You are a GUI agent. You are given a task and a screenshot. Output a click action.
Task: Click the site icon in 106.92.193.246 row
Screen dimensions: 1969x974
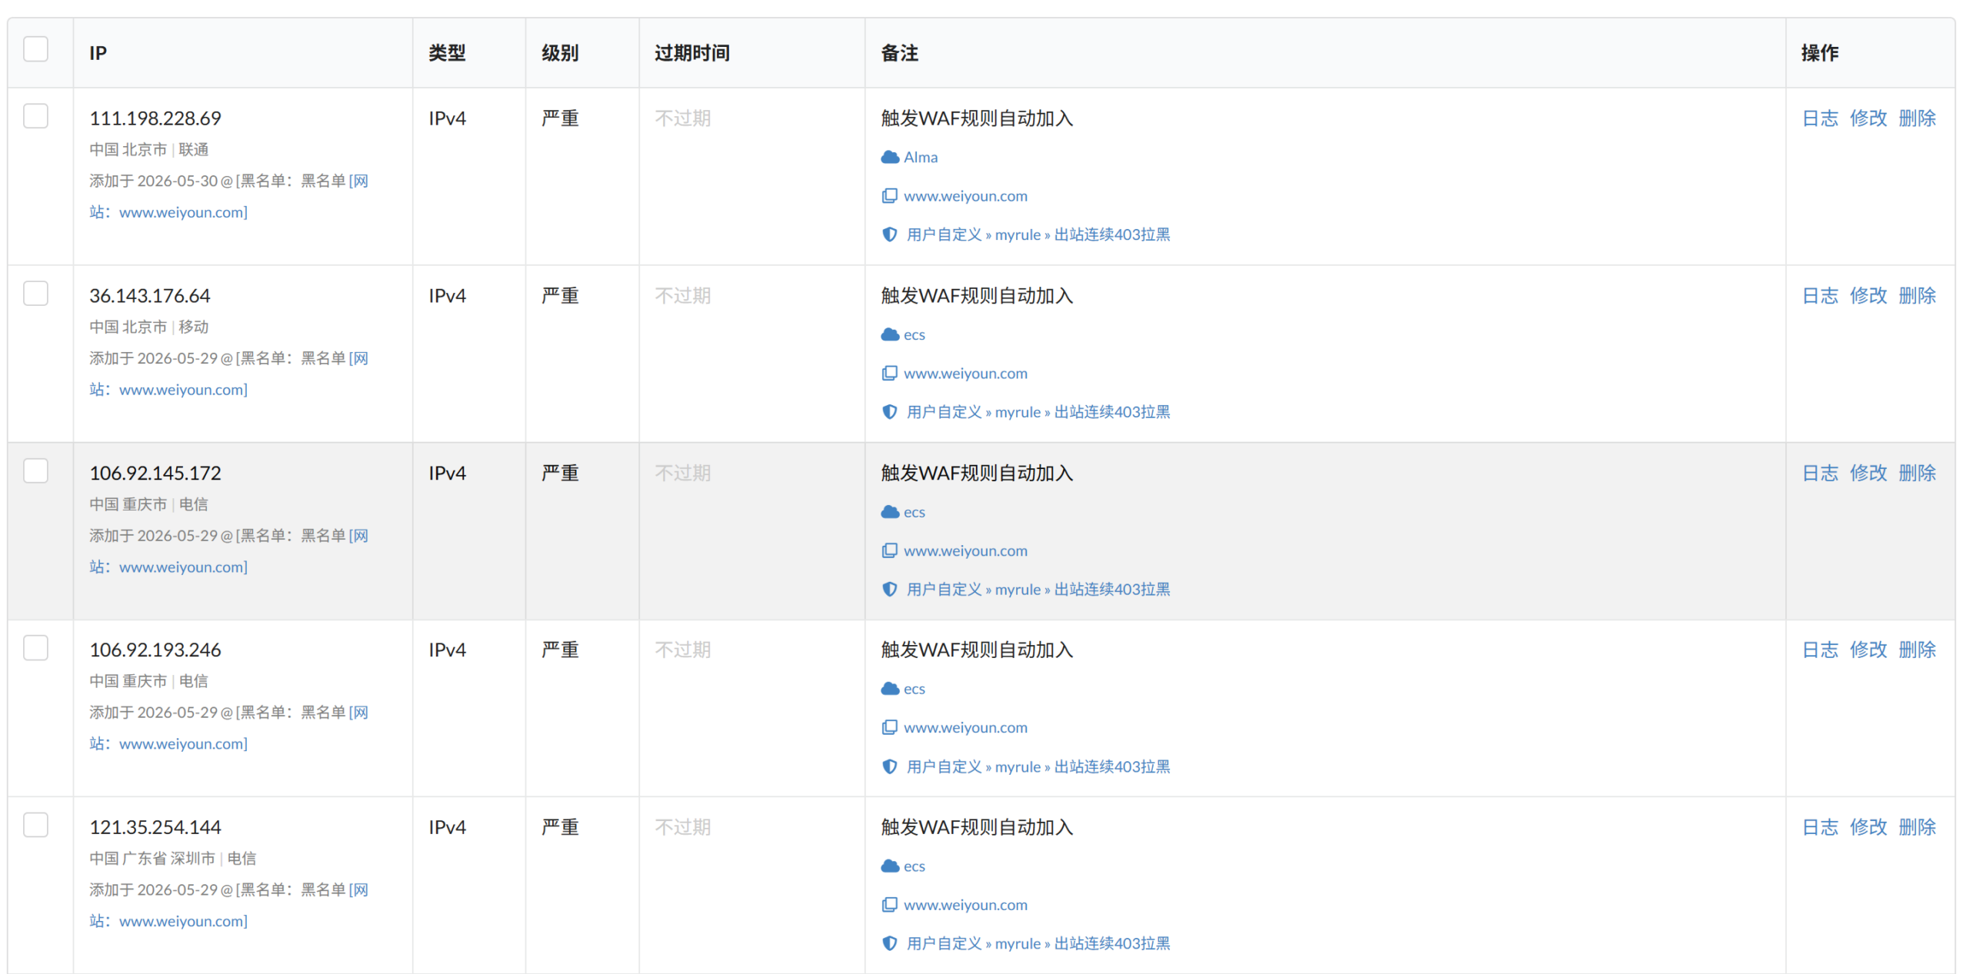[x=889, y=727]
